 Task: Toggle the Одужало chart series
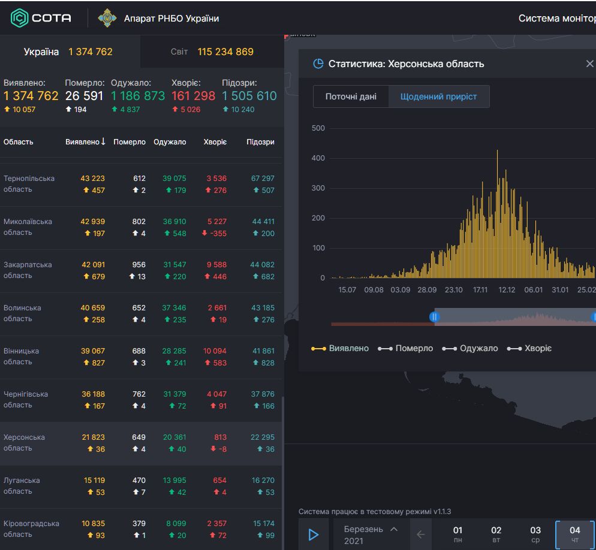[x=469, y=348]
